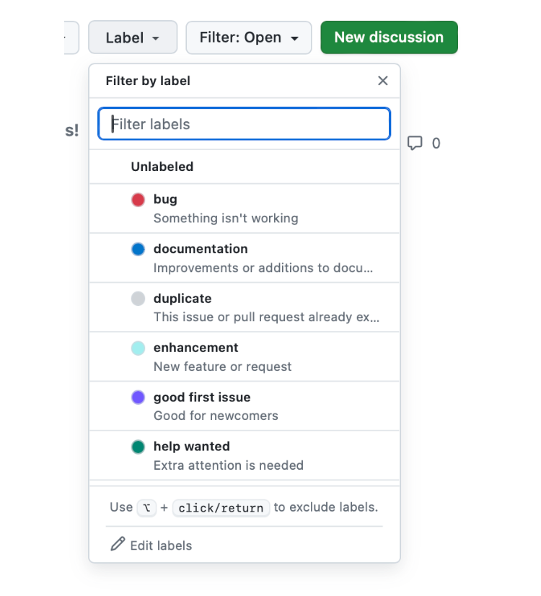Click the teal enhancement label dot
The height and width of the screenshot is (596, 541).
tap(138, 348)
